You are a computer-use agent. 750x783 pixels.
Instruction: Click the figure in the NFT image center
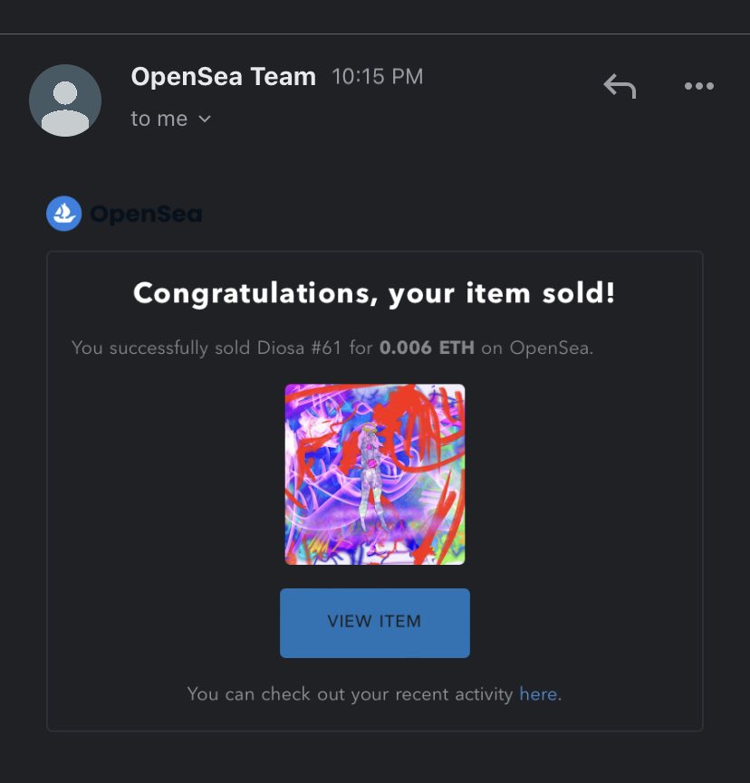click(370, 474)
